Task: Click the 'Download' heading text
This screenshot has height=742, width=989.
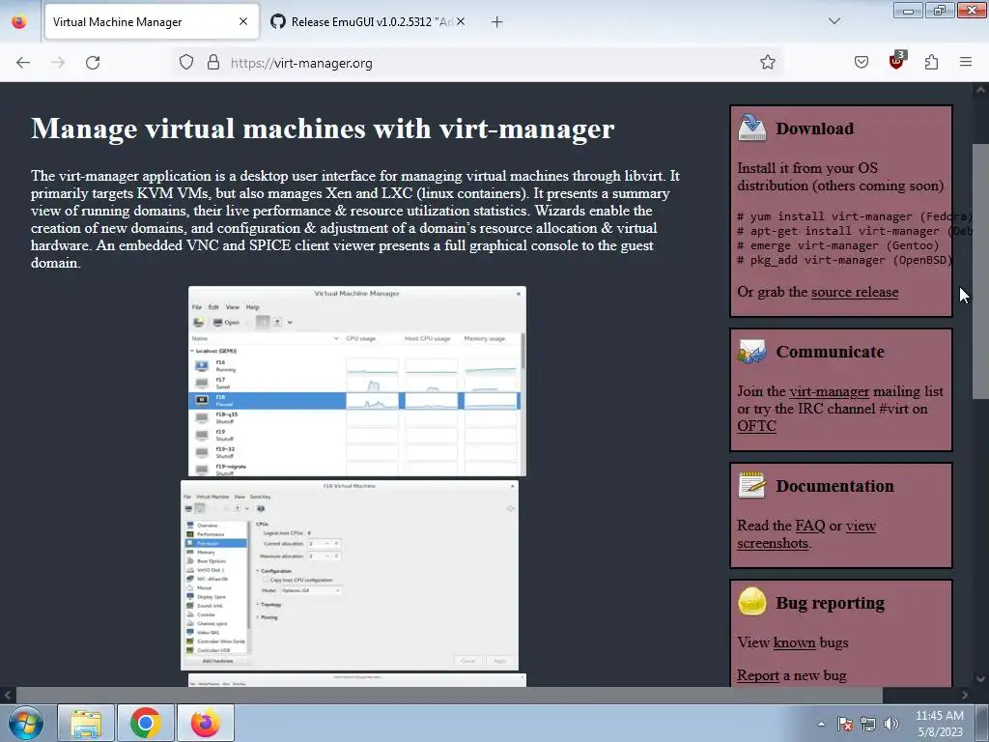Action: pos(815,128)
